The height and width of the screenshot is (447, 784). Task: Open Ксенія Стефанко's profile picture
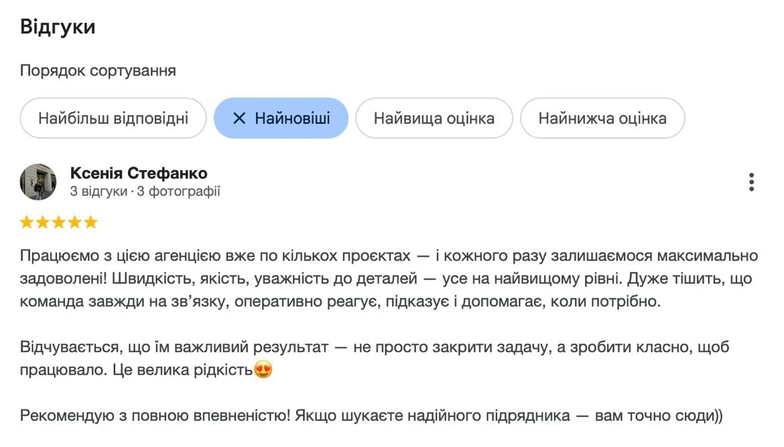click(38, 182)
